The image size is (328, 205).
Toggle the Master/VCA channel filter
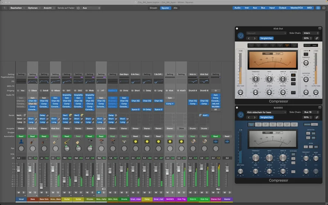[296, 8]
